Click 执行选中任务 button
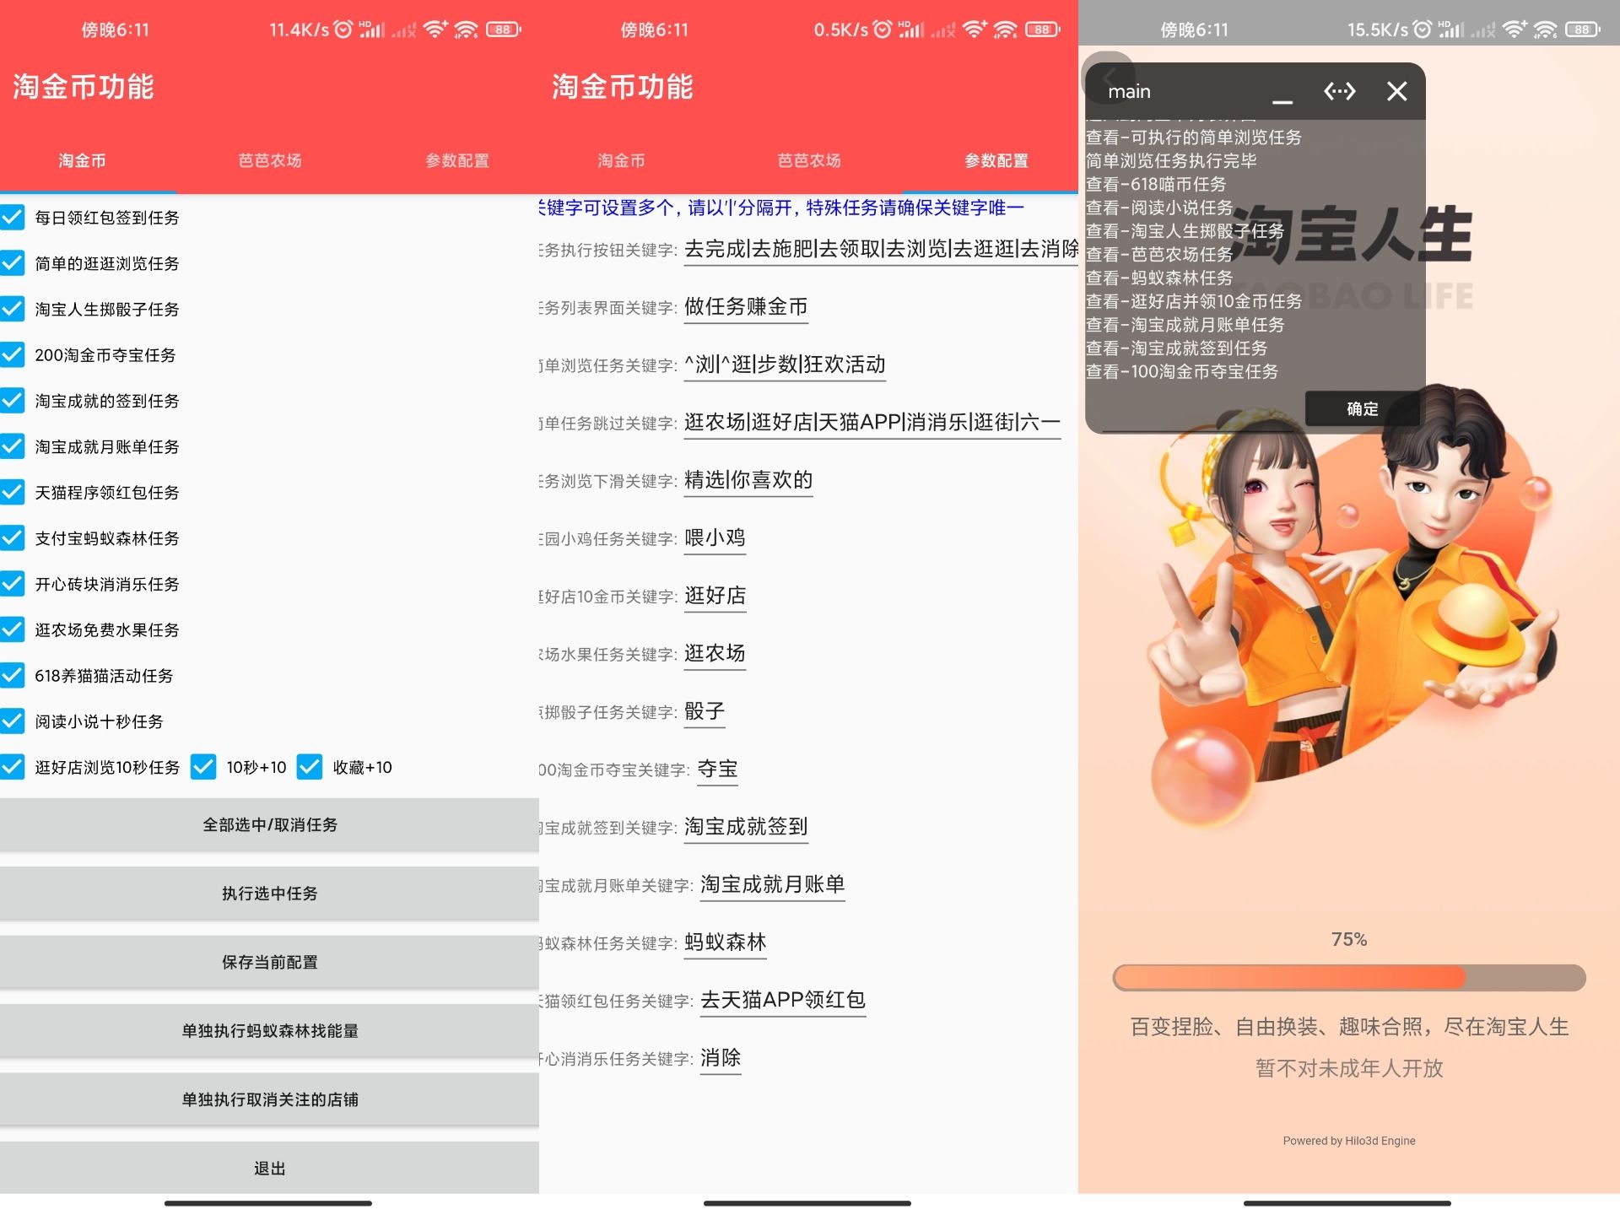 [270, 894]
